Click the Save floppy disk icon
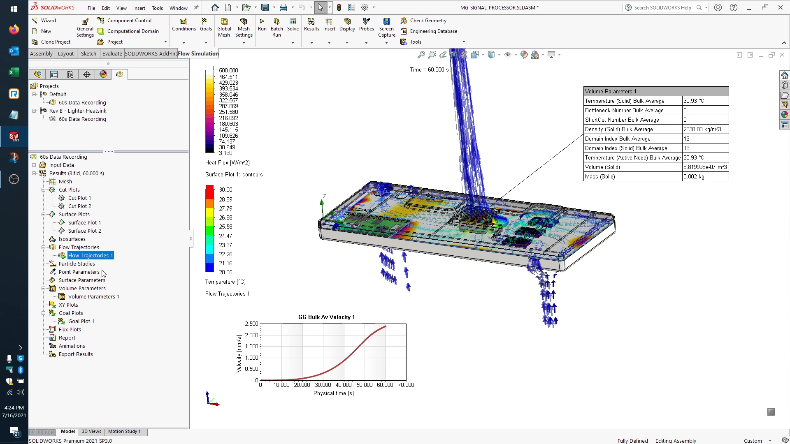 (x=265, y=7)
